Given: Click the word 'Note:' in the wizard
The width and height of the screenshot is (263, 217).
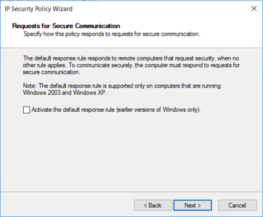Looking at the screenshot, I should click(x=30, y=86).
